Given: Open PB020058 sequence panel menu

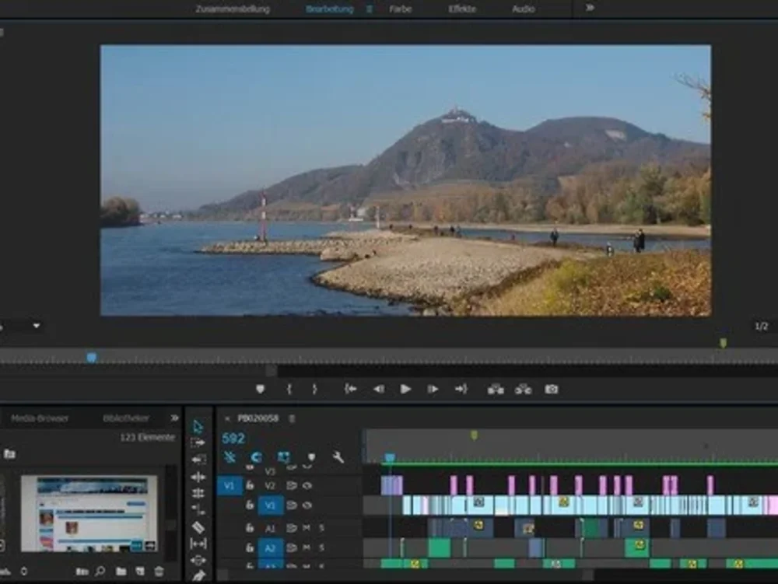Looking at the screenshot, I should pos(293,418).
